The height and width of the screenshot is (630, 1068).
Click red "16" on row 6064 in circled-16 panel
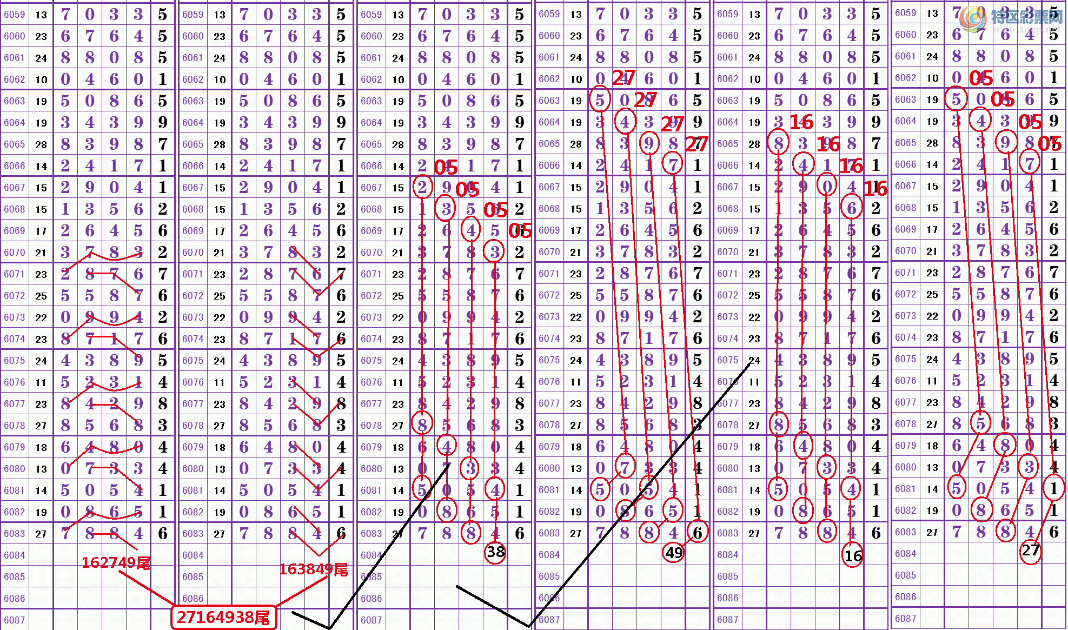[801, 122]
